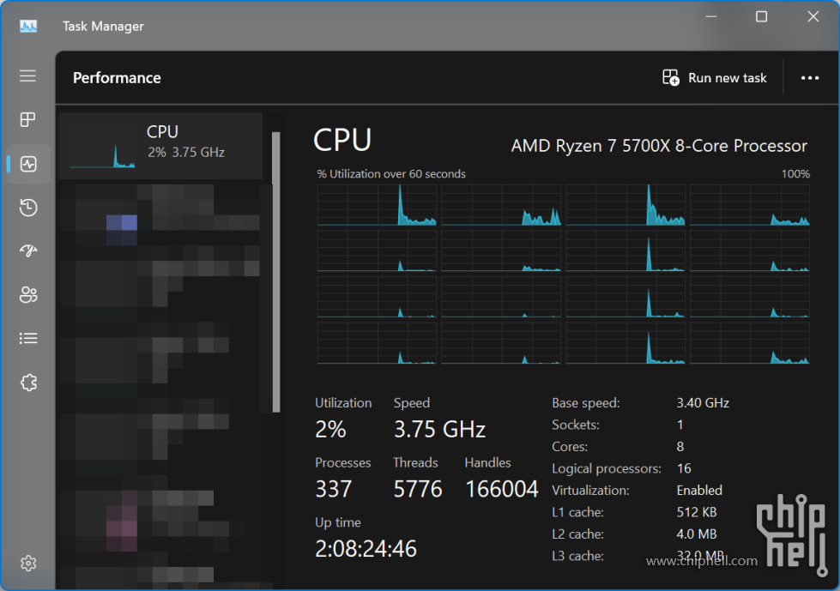840x591 pixels.
Task: Click the '2% 3.75 GHz' sidebar summary
Action: tap(186, 153)
